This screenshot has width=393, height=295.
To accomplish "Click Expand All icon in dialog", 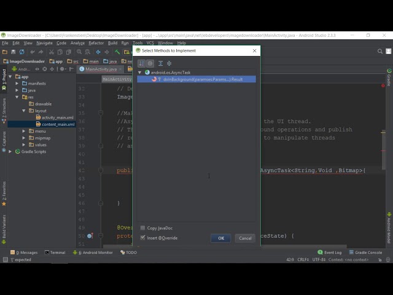I will [161, 63].
